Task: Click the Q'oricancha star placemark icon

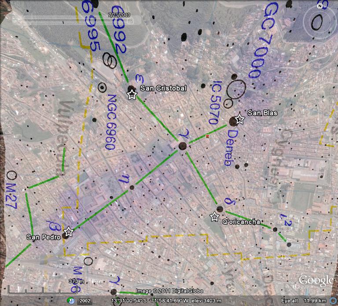Action: [214, 217]
